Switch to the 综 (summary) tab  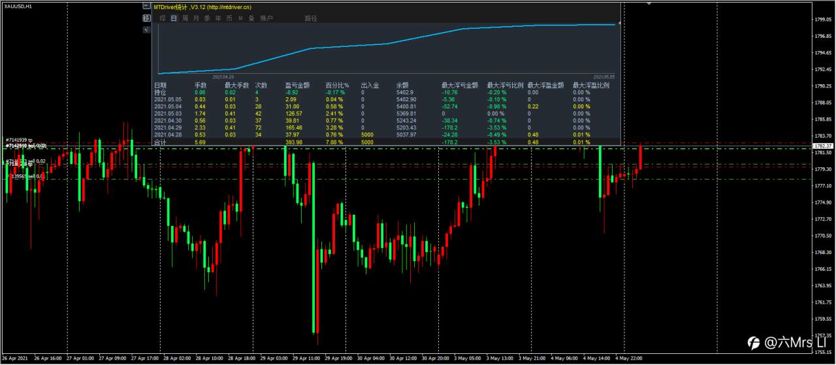[163, 18]
